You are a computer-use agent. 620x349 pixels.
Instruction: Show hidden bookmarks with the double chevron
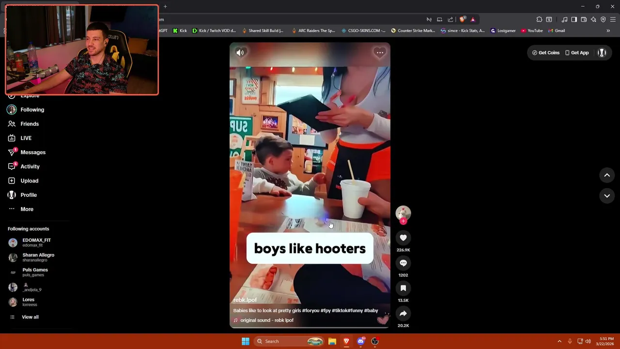point(608,31)
